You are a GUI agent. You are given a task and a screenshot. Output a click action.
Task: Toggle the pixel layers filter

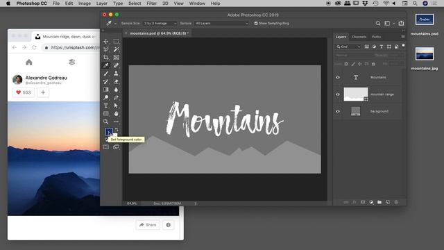click(367, 47)
